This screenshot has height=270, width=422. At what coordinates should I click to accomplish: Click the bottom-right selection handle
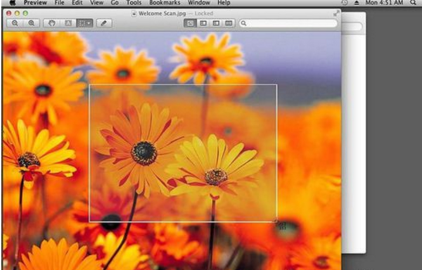(276, 221)
